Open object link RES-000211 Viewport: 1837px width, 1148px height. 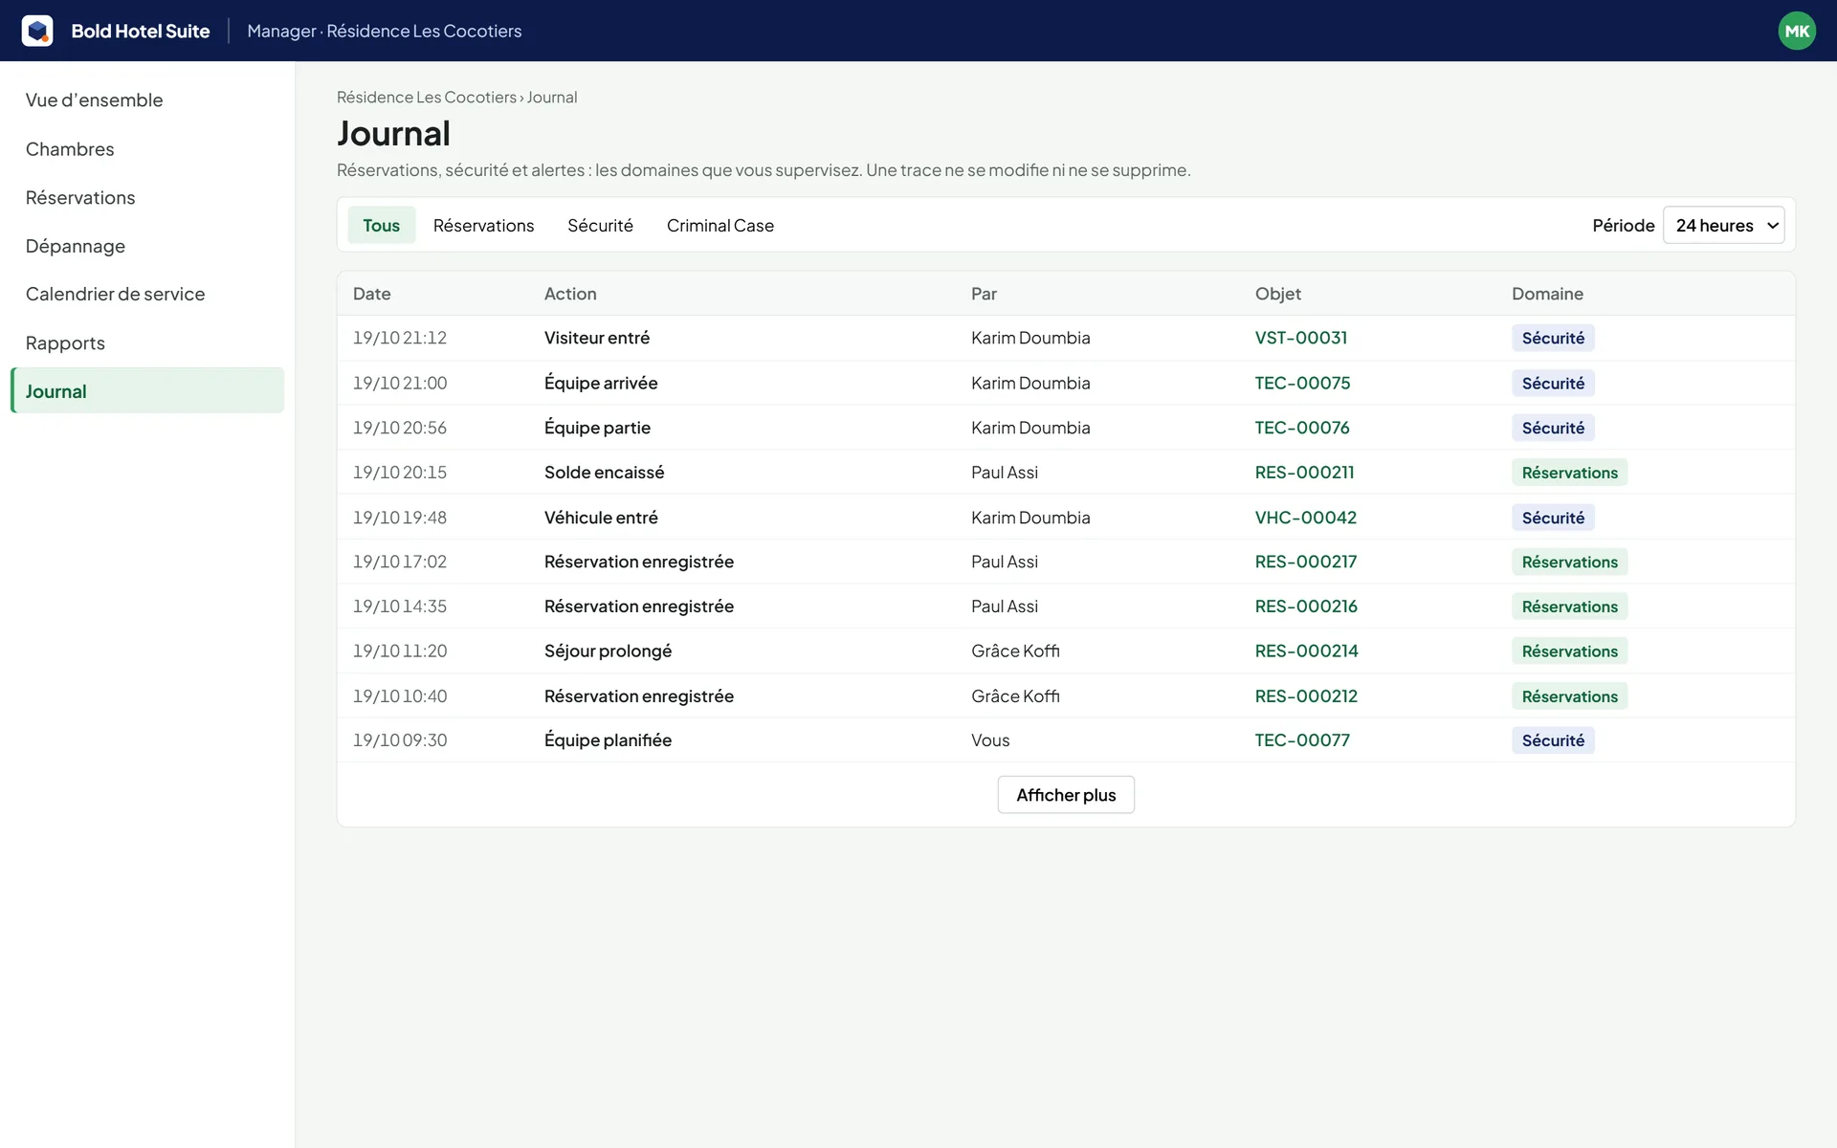pos(1304,472)
